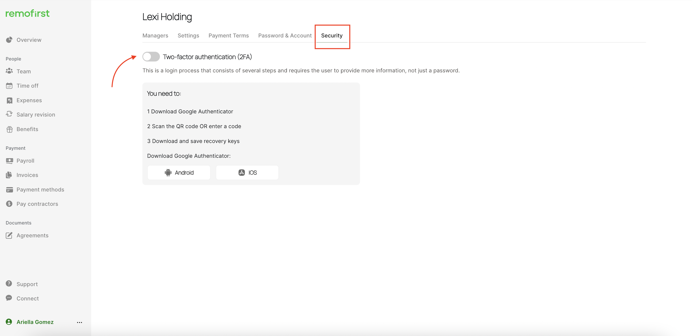This screenshot has height=336, width=692.
Task: Switch to the Managers tab
Action: [x=155, y=35]
